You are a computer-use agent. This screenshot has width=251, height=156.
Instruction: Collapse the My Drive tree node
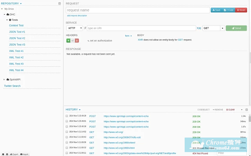2,9
